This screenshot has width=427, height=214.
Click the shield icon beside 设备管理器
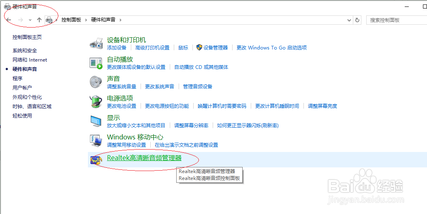tap(200, 47)
